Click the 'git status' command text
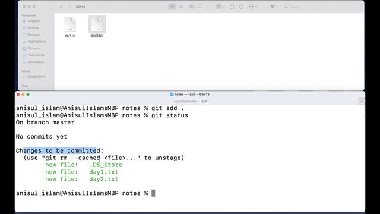The image size is (380, 214). (170, 115)
